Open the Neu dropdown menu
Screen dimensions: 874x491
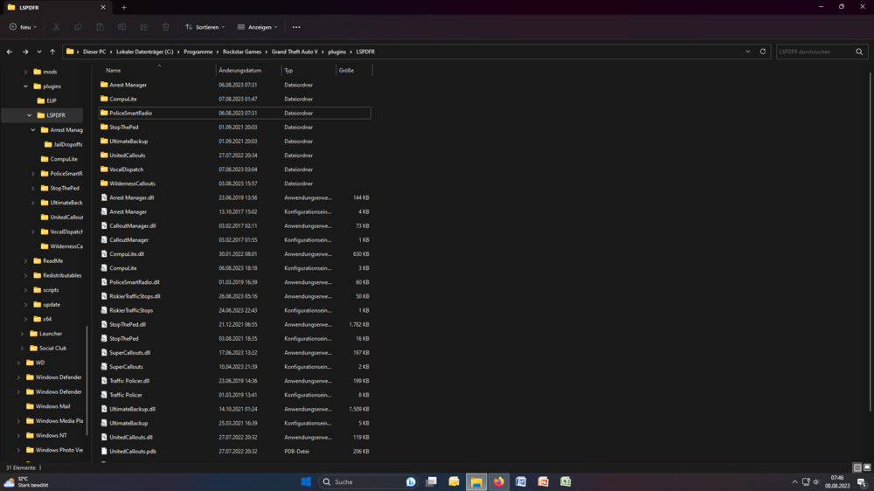(23, 27)
